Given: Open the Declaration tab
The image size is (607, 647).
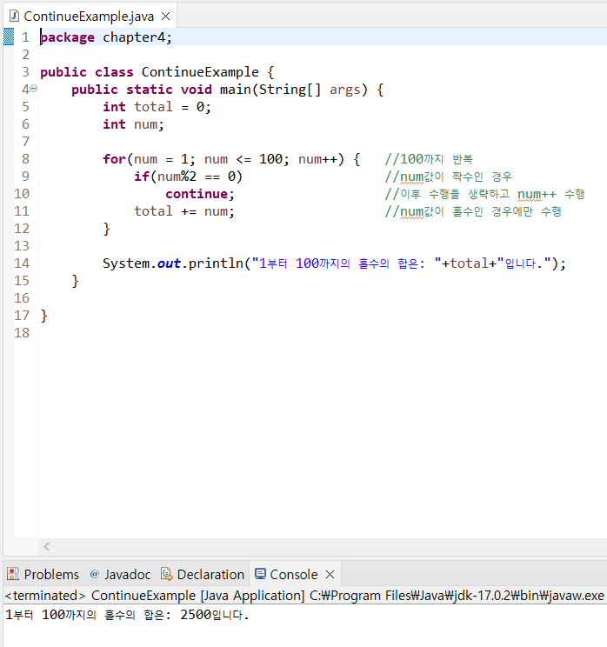Looking at the screenshot, I should [x=203, y=574].
